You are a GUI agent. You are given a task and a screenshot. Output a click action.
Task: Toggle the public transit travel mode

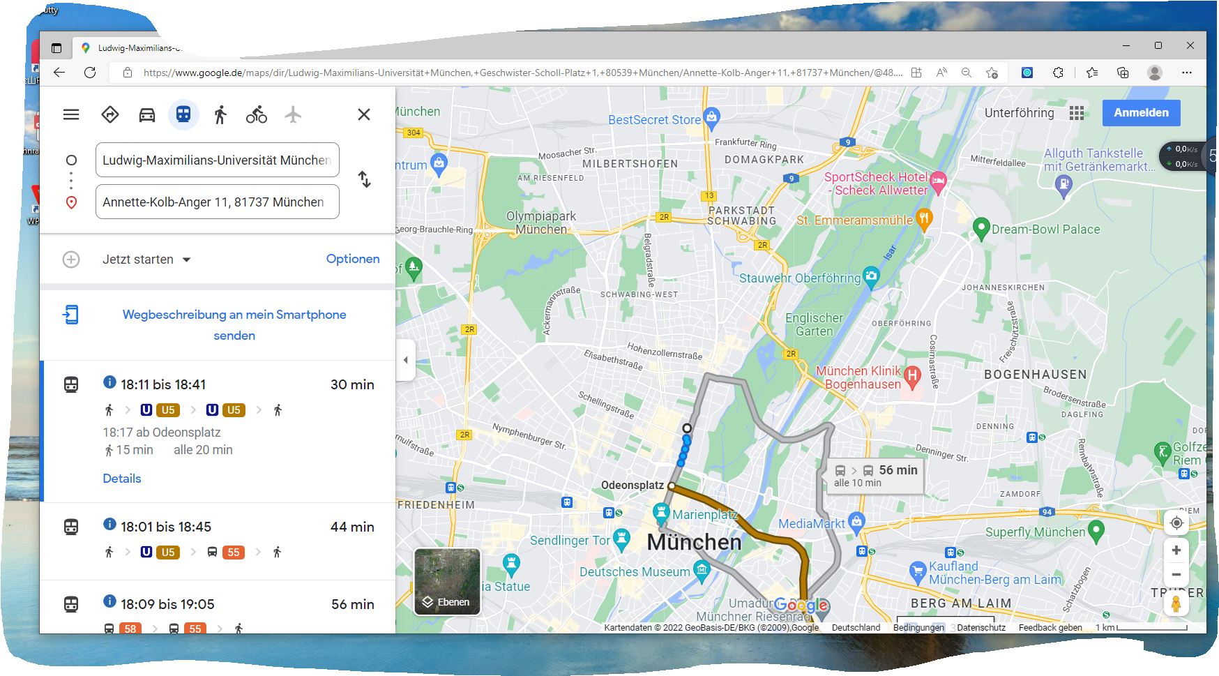pyautogui.click(x=183, y=114)
